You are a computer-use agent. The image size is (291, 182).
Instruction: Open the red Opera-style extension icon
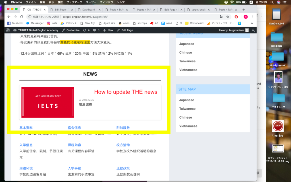click(x=236, y=17)
